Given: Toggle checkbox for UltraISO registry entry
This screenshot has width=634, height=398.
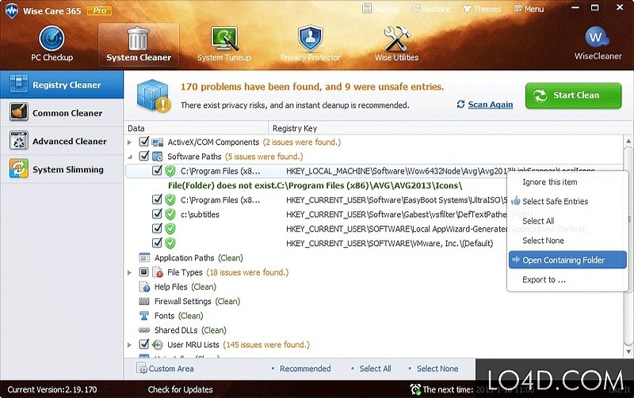Looking at the screenshot, I should (157, 199).
